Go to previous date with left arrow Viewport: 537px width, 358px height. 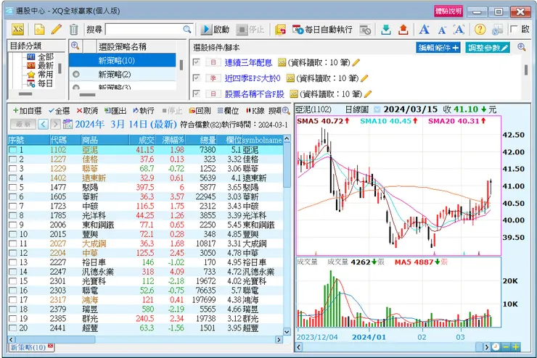(43, 124)
